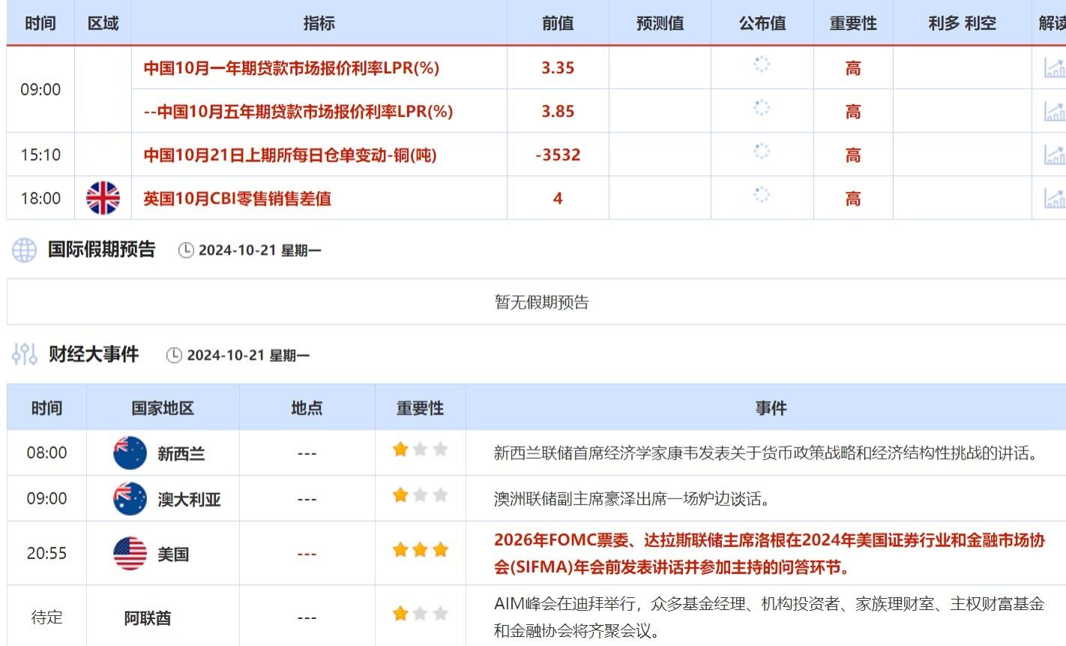The width and height of the screenshot is (1066, 646).
Task: Click the clock icon next to 国际假期预告 date
Action: tap(186, 250)
